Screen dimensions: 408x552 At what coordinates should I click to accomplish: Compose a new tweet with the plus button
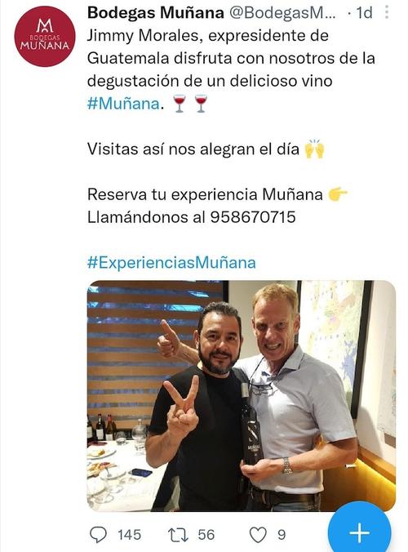pos(359,532)
